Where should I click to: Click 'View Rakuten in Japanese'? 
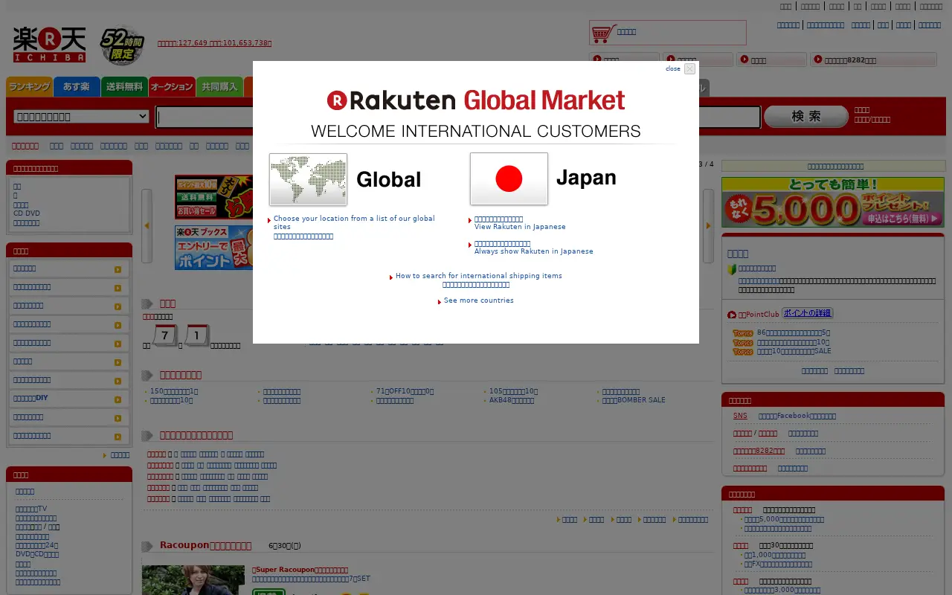pos(520,227)
